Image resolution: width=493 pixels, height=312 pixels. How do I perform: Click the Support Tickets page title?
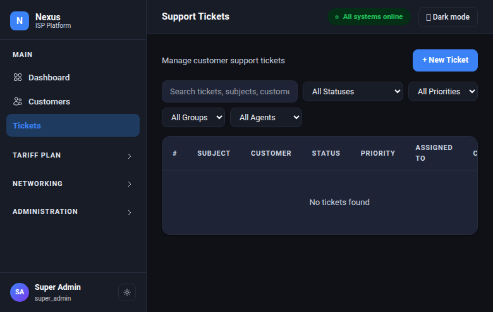[195, 16]
